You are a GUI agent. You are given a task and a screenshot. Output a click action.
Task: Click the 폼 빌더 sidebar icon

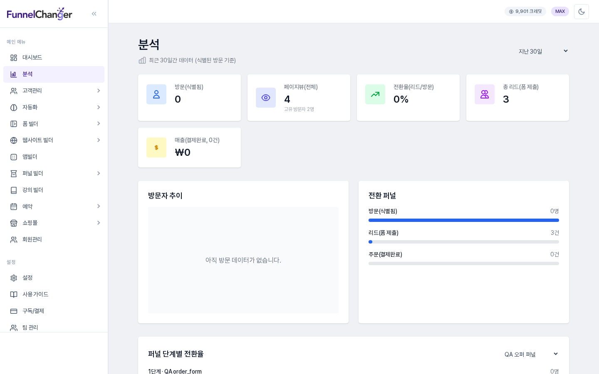click(14, 124)
